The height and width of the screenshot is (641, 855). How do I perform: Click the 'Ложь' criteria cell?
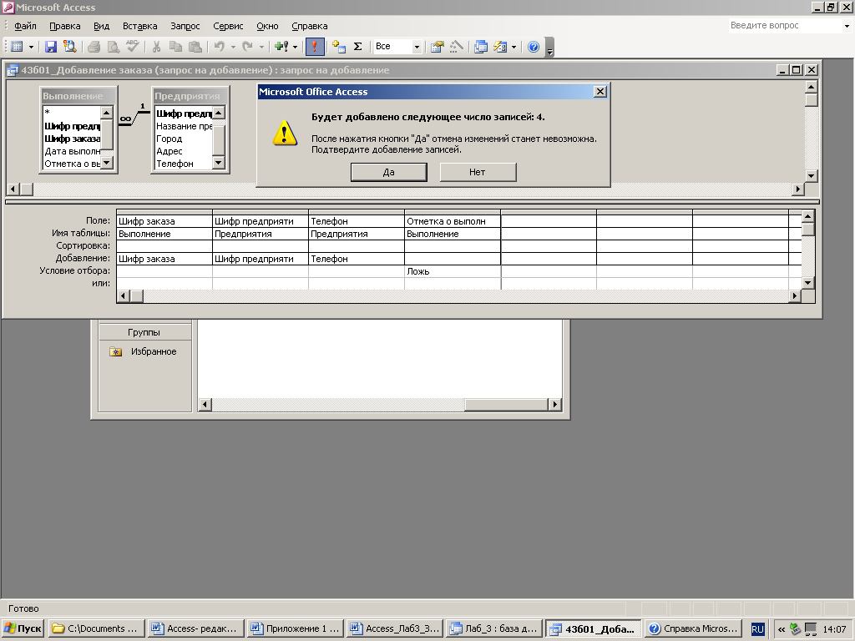coord(452,271)
